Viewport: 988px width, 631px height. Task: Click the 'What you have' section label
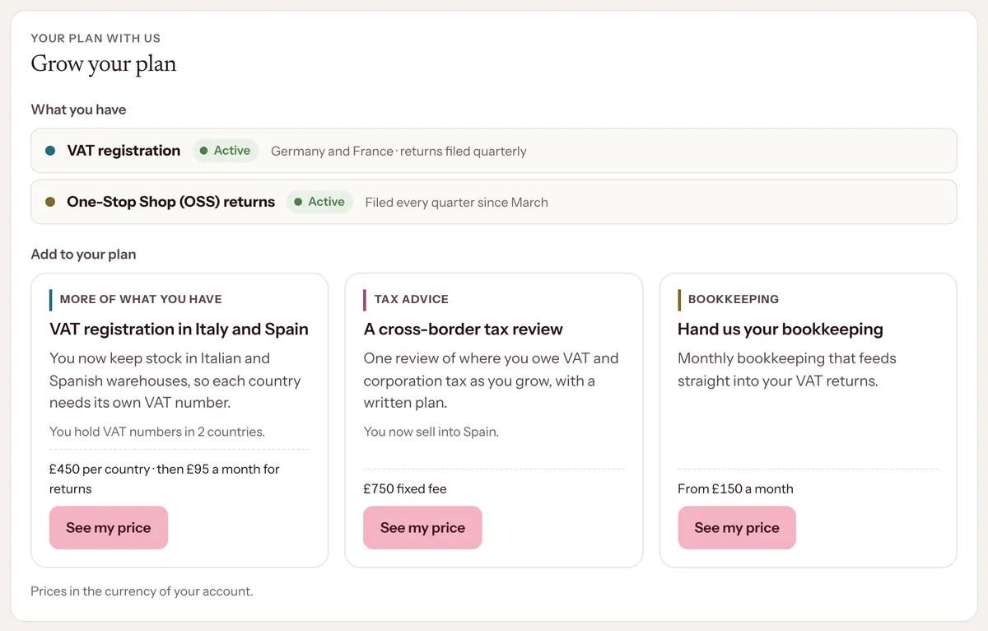[x=78, y=110]
